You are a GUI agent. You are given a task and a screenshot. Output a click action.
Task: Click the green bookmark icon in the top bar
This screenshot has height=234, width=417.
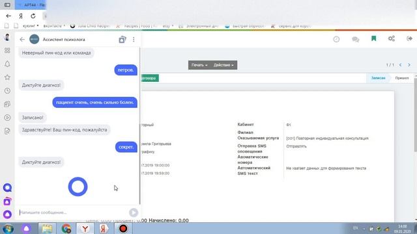point(373,39)
